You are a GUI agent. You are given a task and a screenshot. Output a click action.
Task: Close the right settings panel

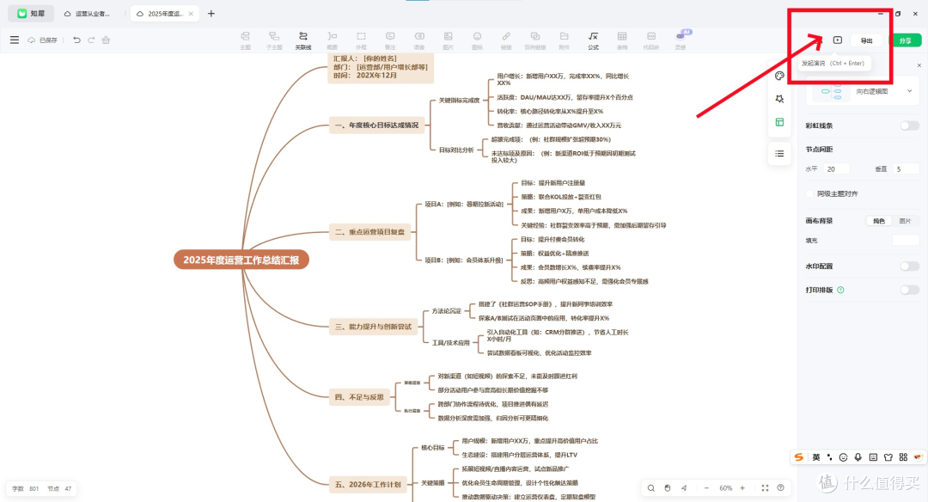click(x=919, y=65)
